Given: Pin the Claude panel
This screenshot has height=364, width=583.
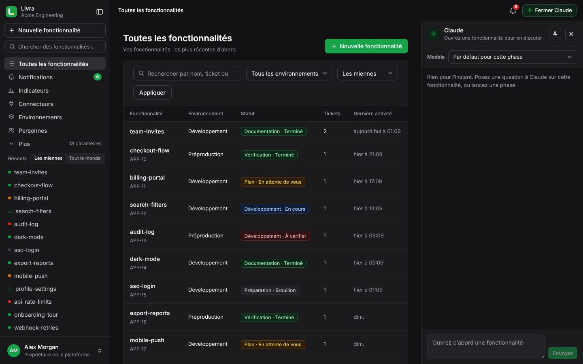Looking at the screenshot, I should coord(555,34).
